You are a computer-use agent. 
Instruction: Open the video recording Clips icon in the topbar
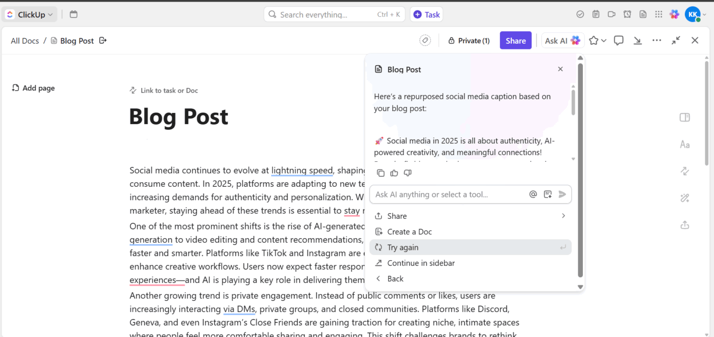tap(611, 14)
